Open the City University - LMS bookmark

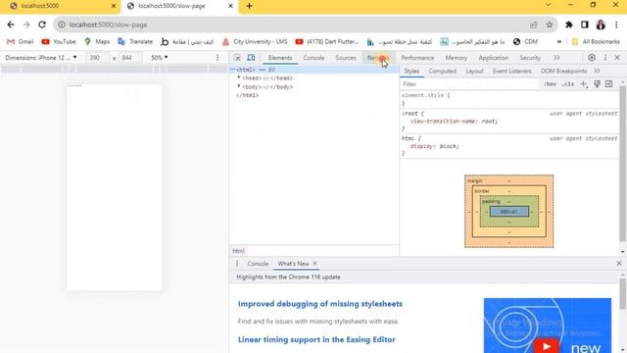pyautogui.click(x=255, y=41)
